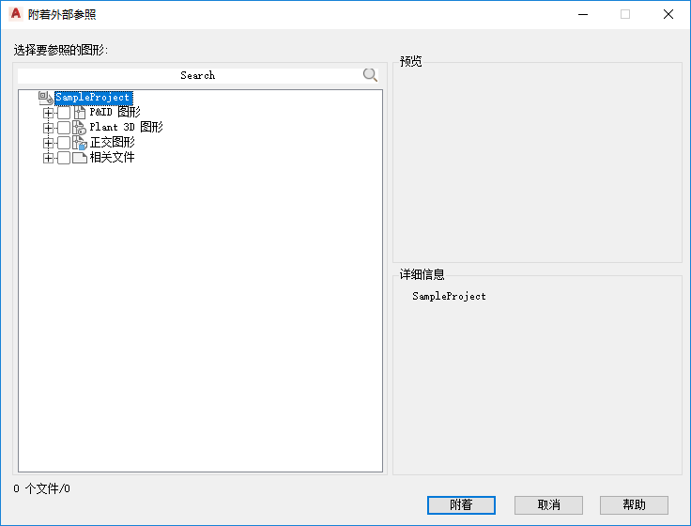
Task: Open help with the 帮助 button
Action: pyautogui.click(x=634, y=504)
